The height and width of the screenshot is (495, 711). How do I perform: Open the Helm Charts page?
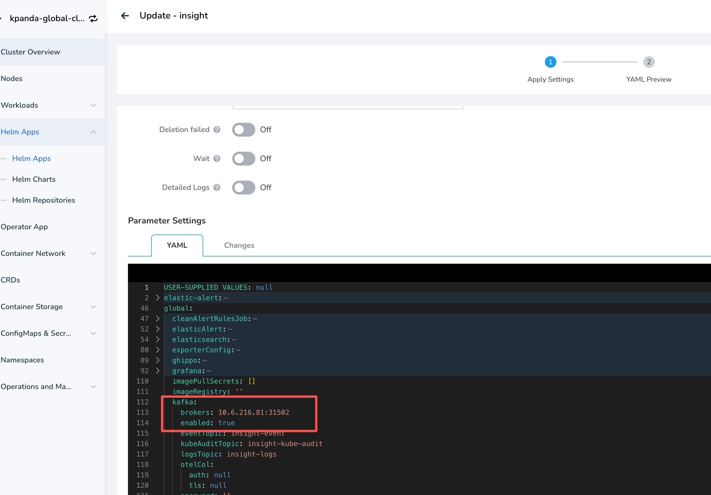click(x=34, y=179)
